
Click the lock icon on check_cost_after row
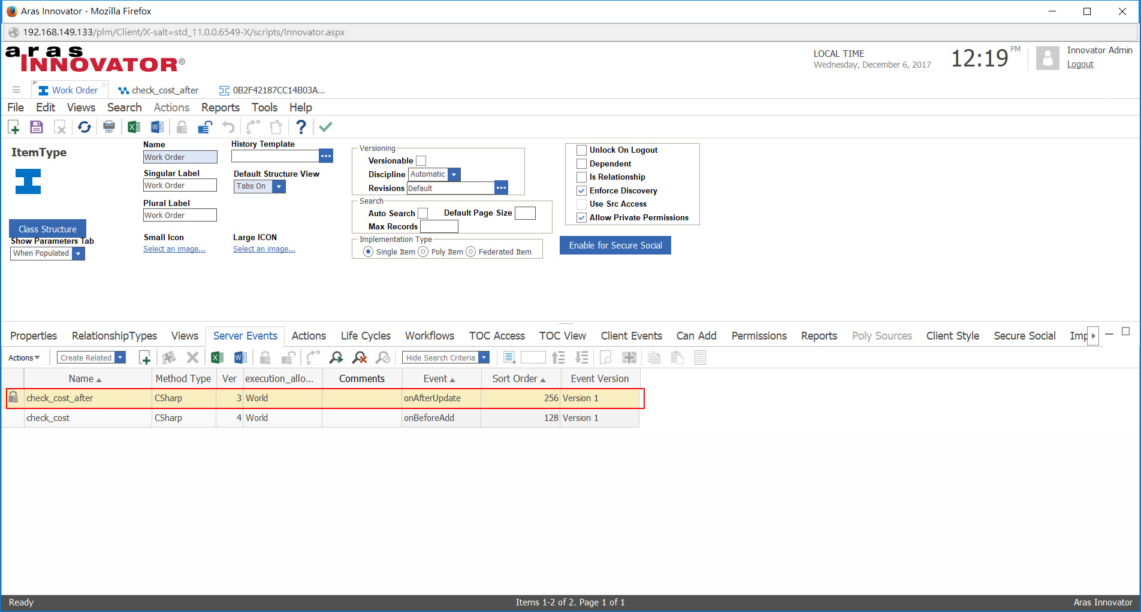[13, 398]
